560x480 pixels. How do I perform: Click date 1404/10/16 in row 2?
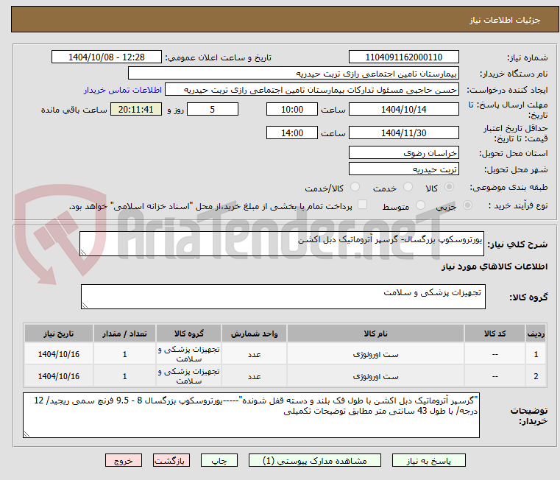[59, 376]
